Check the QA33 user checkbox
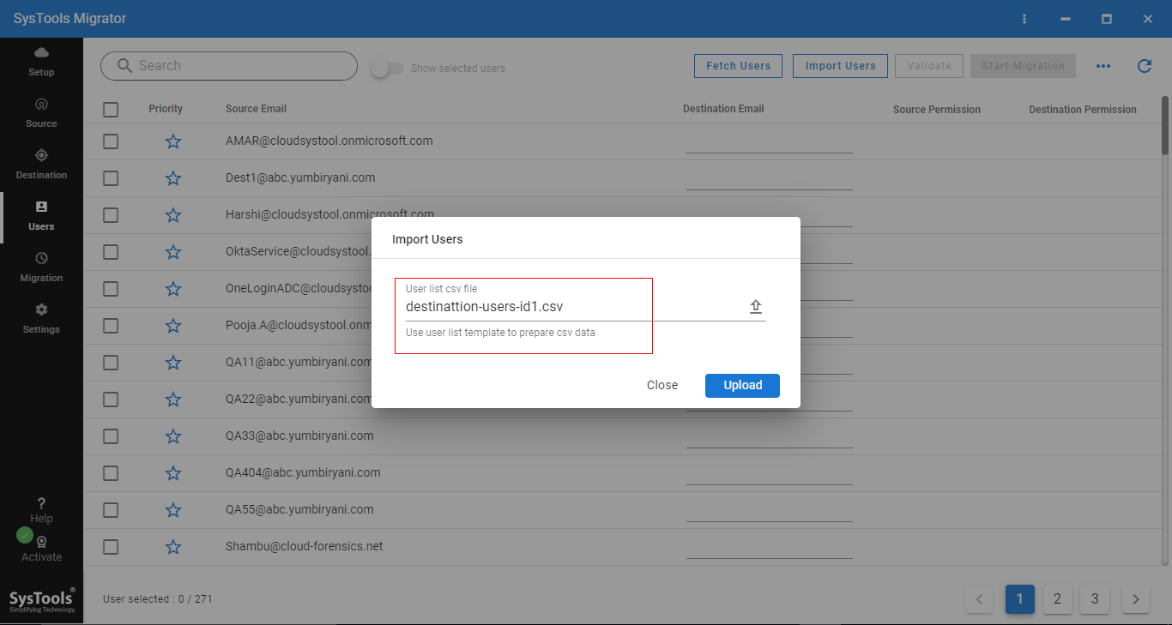 click(111, 436)
